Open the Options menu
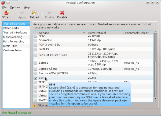 (x=15, y=7)
